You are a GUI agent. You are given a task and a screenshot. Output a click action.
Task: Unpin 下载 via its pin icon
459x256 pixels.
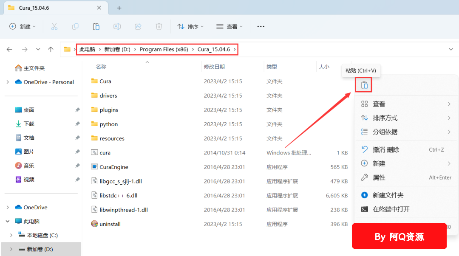point(77,124)
